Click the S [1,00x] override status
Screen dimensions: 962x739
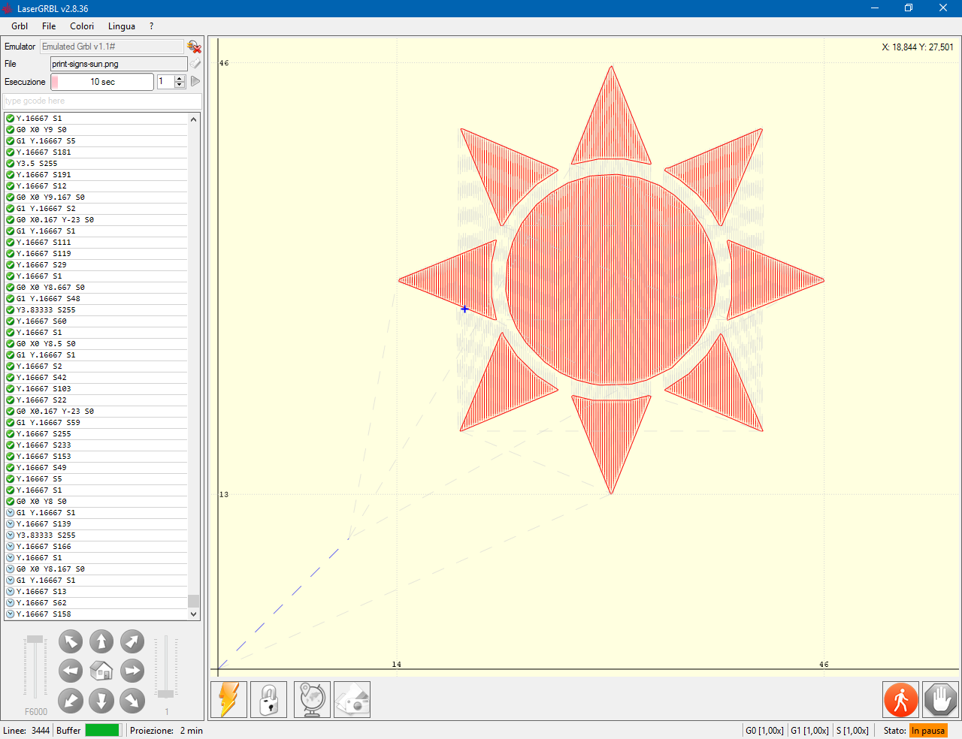(852, 731)
